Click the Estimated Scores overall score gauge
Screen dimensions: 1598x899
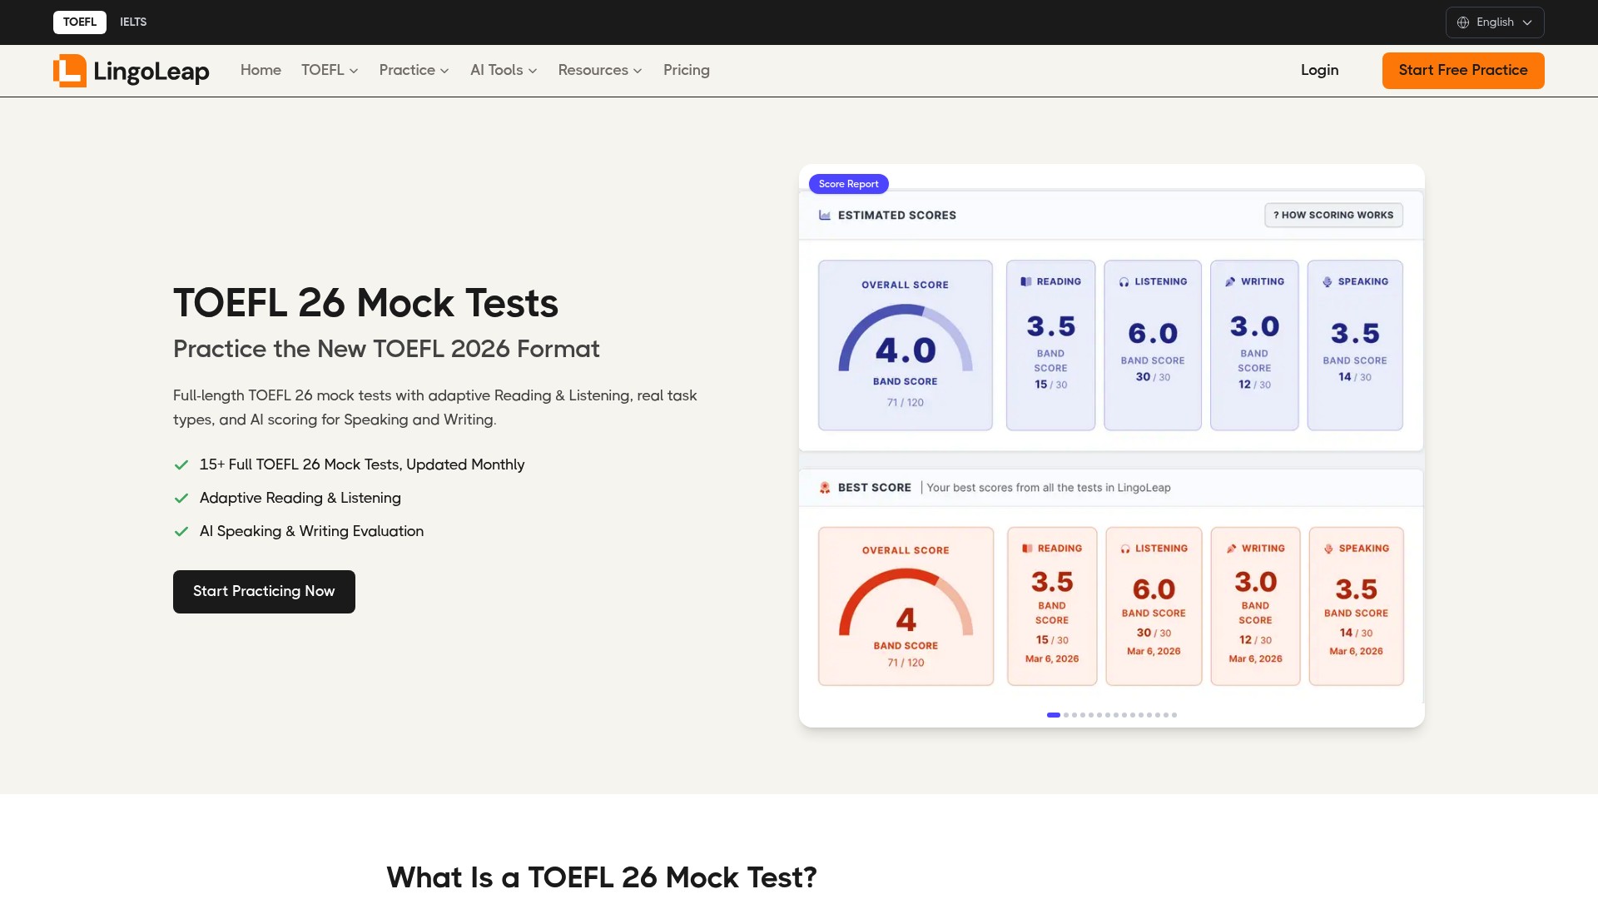[906, 338]
